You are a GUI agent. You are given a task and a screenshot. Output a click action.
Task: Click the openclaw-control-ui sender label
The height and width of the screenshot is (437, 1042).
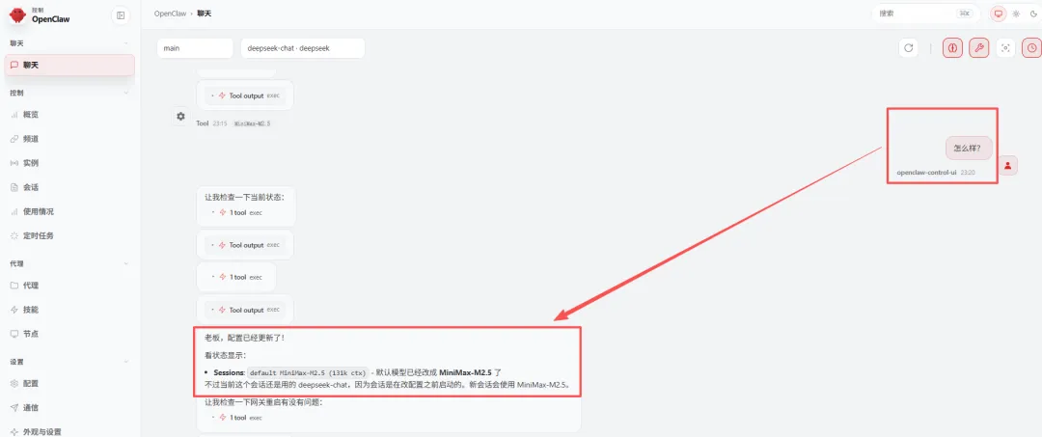click(x=926, y=173)
